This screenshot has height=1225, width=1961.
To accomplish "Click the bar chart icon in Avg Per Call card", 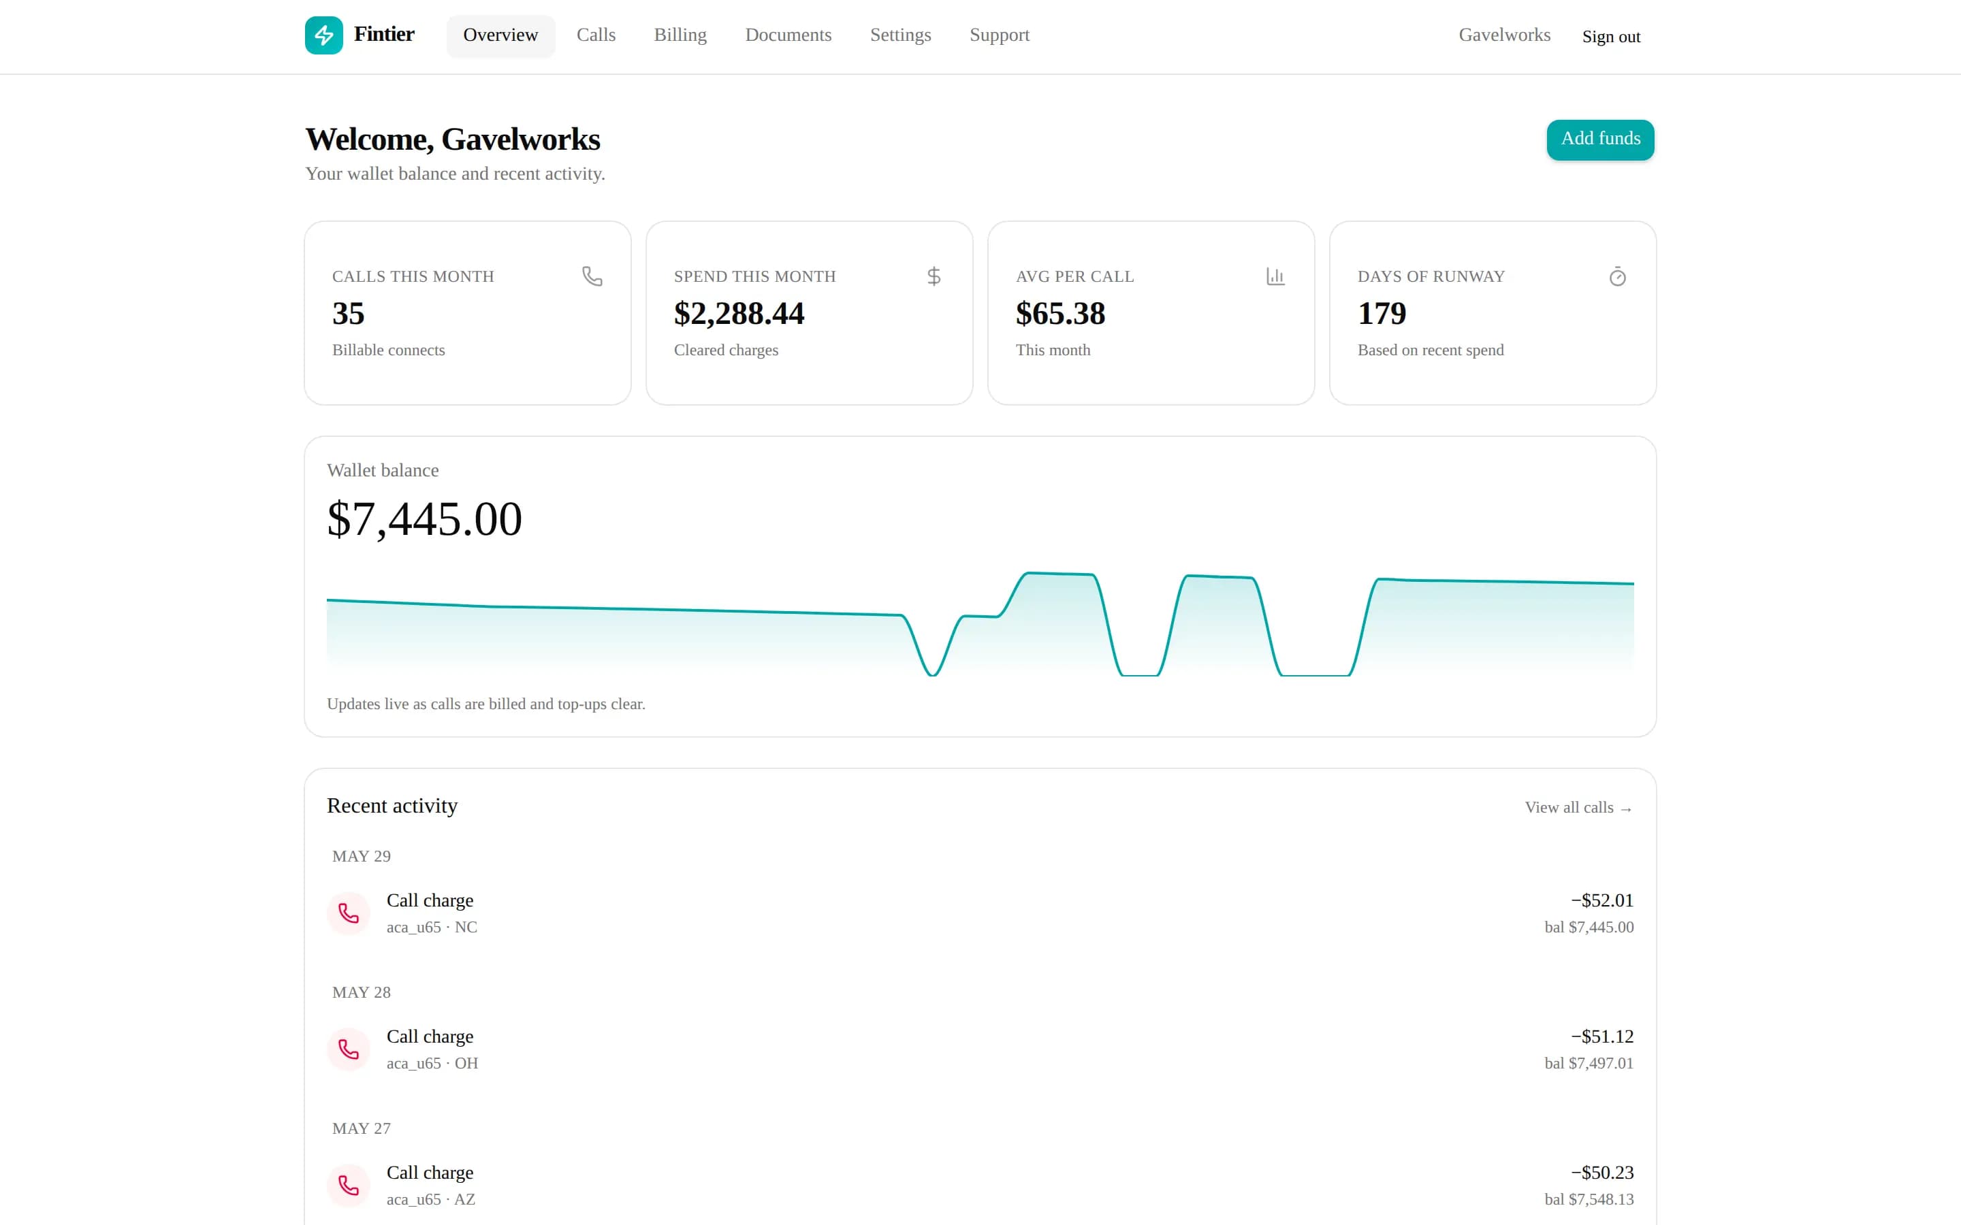I will point(1275,276).
